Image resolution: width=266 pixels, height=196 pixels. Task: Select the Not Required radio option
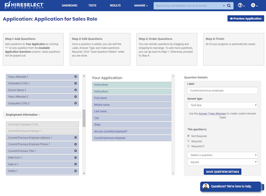pos(188,136)
